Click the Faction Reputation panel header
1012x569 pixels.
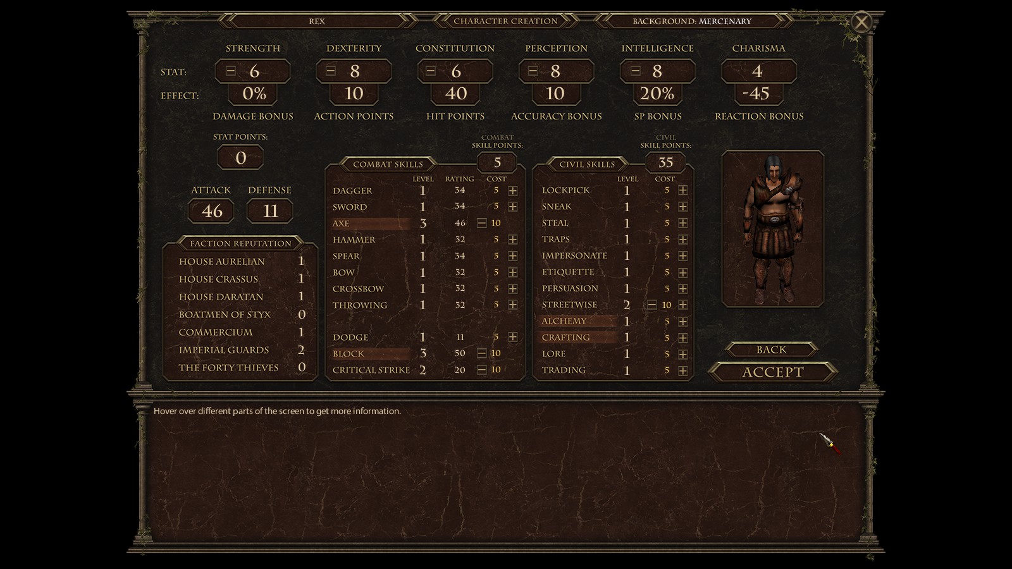coord(241,243)
